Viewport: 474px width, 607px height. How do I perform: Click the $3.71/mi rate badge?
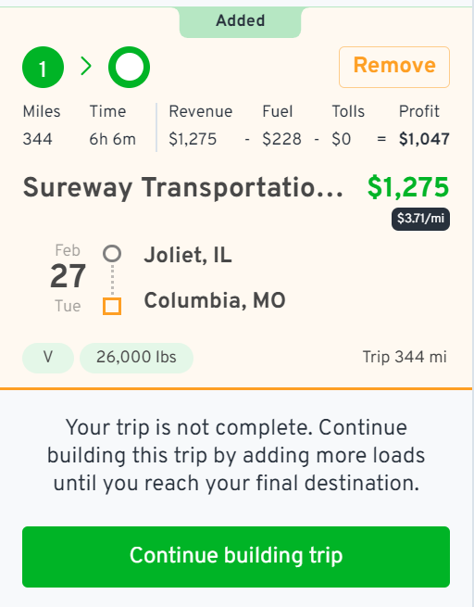pyautogui.click(x=420, y=219)
